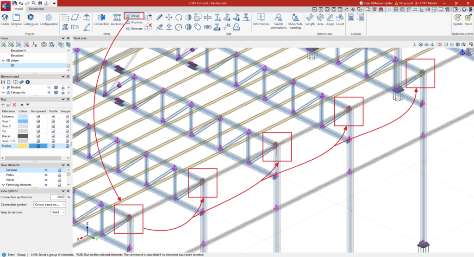474x257 pixels.
Task: Collapse the Views panel chevron
Action: point(63,38)
